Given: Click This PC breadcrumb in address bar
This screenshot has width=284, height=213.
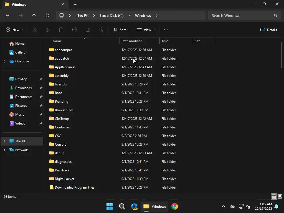Looking at the screenshot, I should click(x=82, y=16).
